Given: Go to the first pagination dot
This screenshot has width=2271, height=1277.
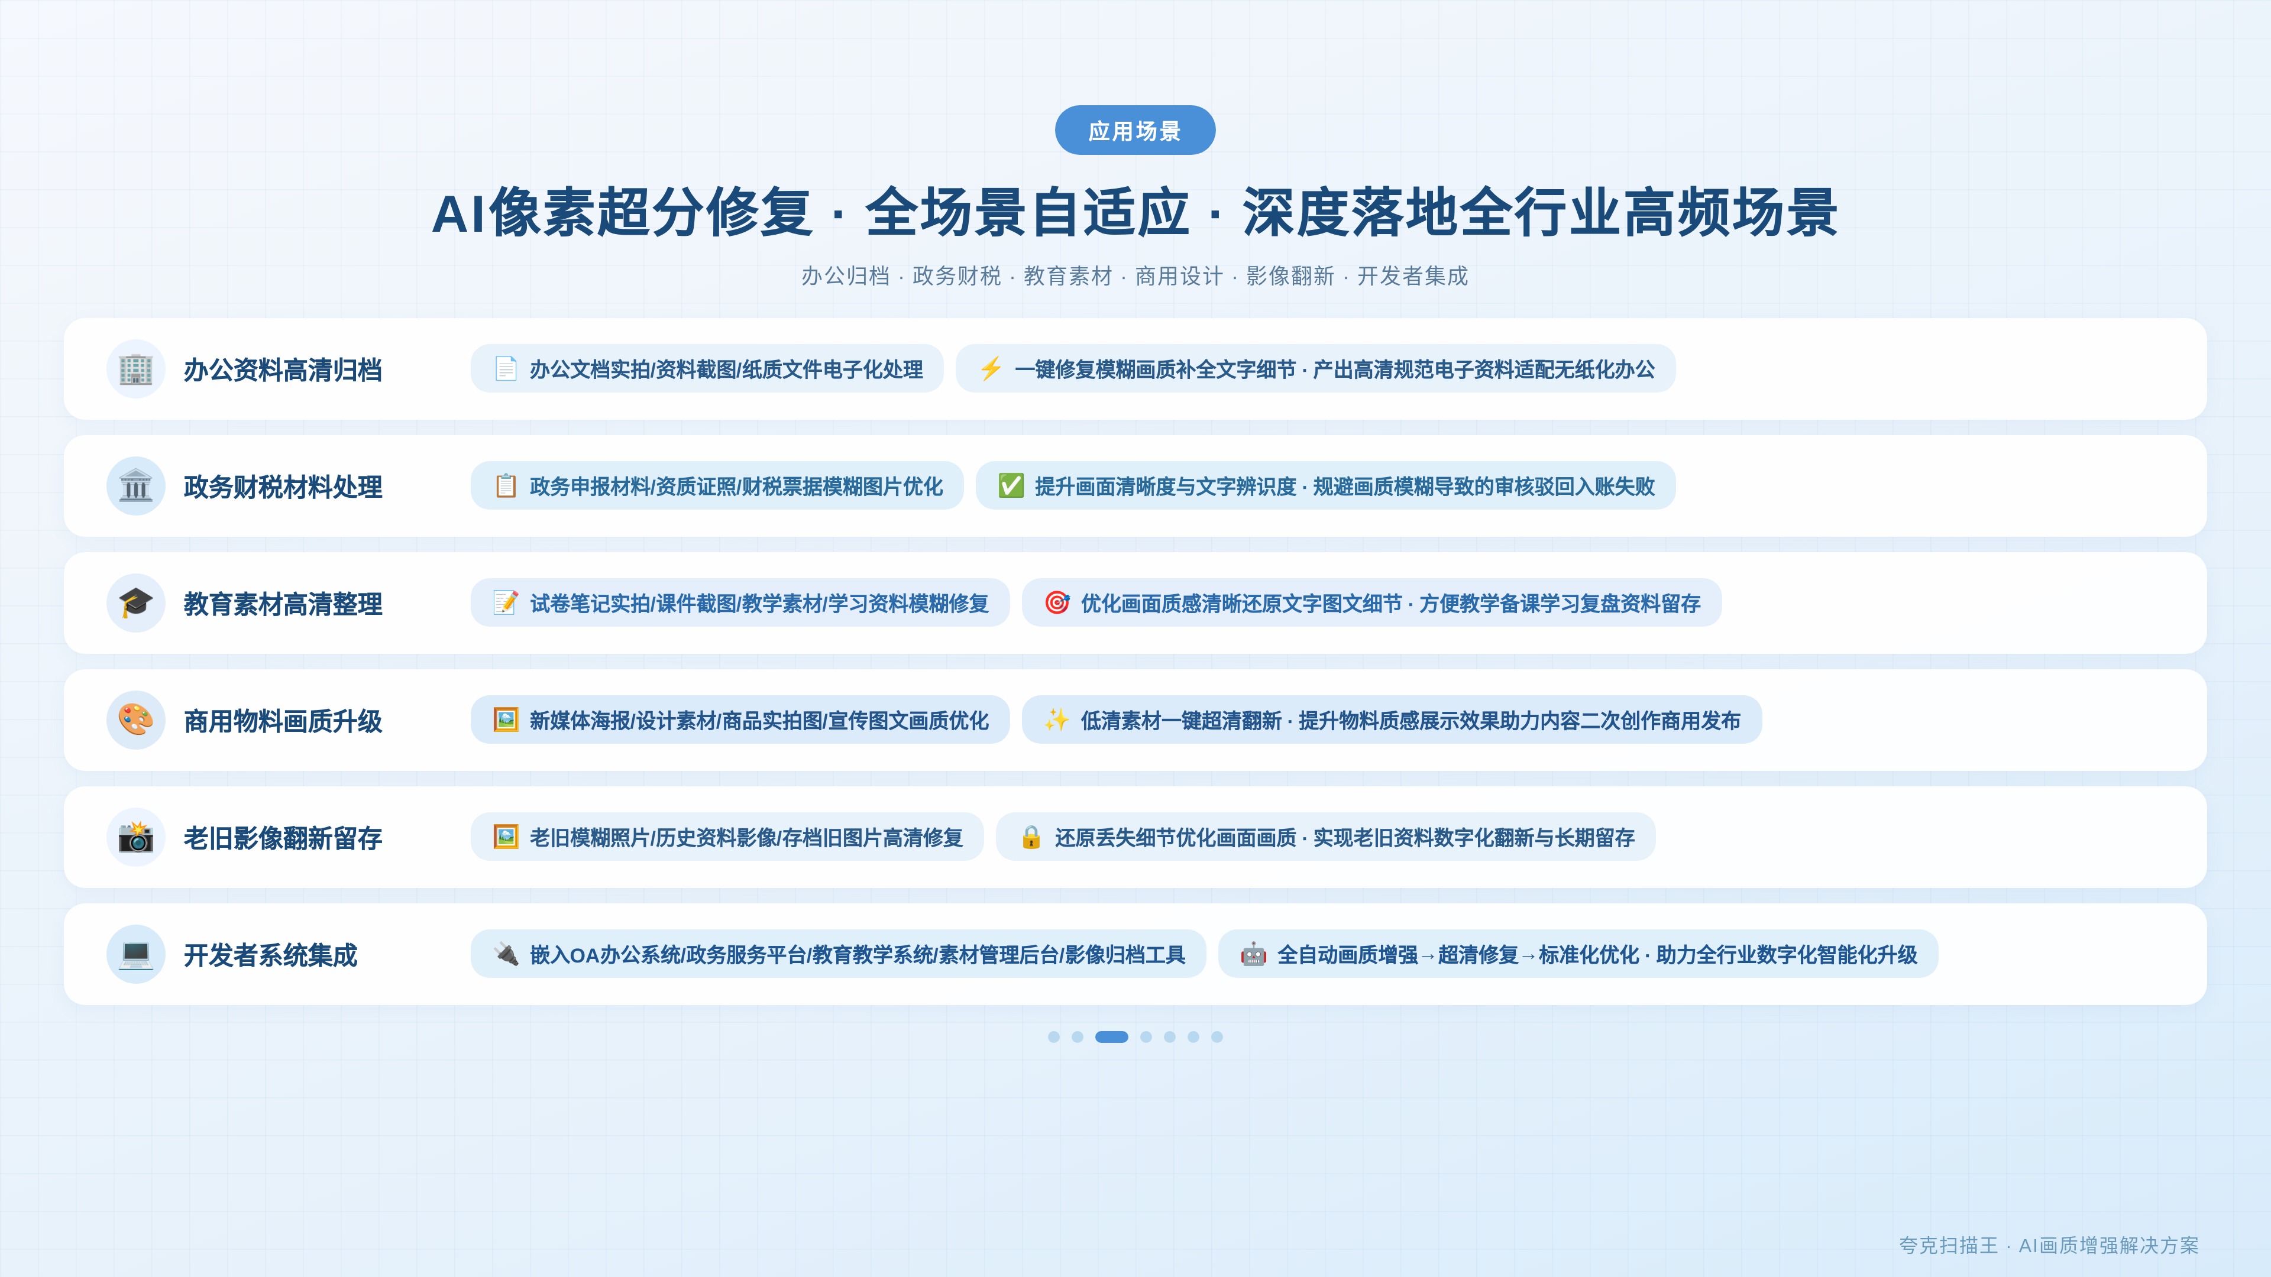Looking at the screenshot, I should click(x=1053, y=1038).
